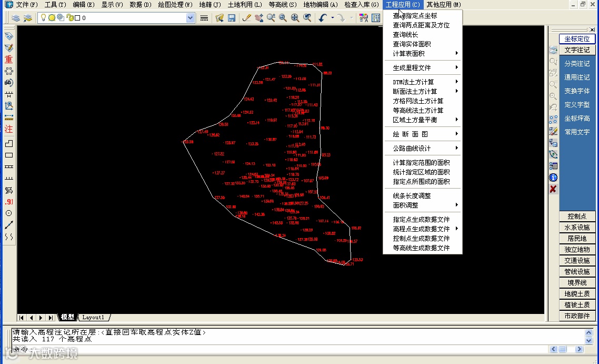599x364 pixels.
Task: Toggle the layer lock padlock icon
Action: pos(70,17)
